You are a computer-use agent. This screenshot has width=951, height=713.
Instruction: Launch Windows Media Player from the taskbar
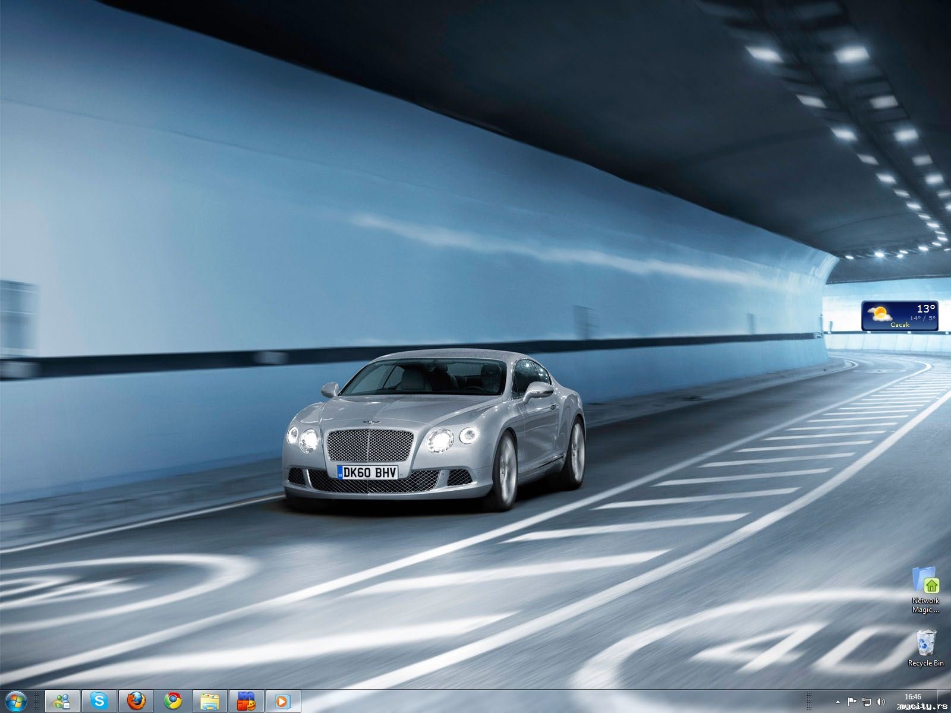tap(284, 701)
